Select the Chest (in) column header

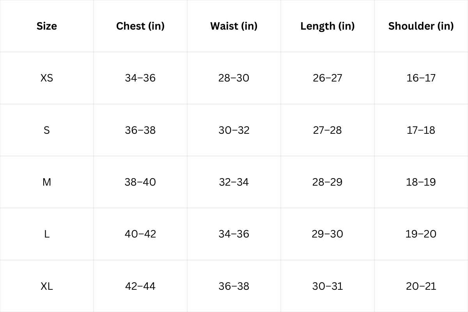140,26
